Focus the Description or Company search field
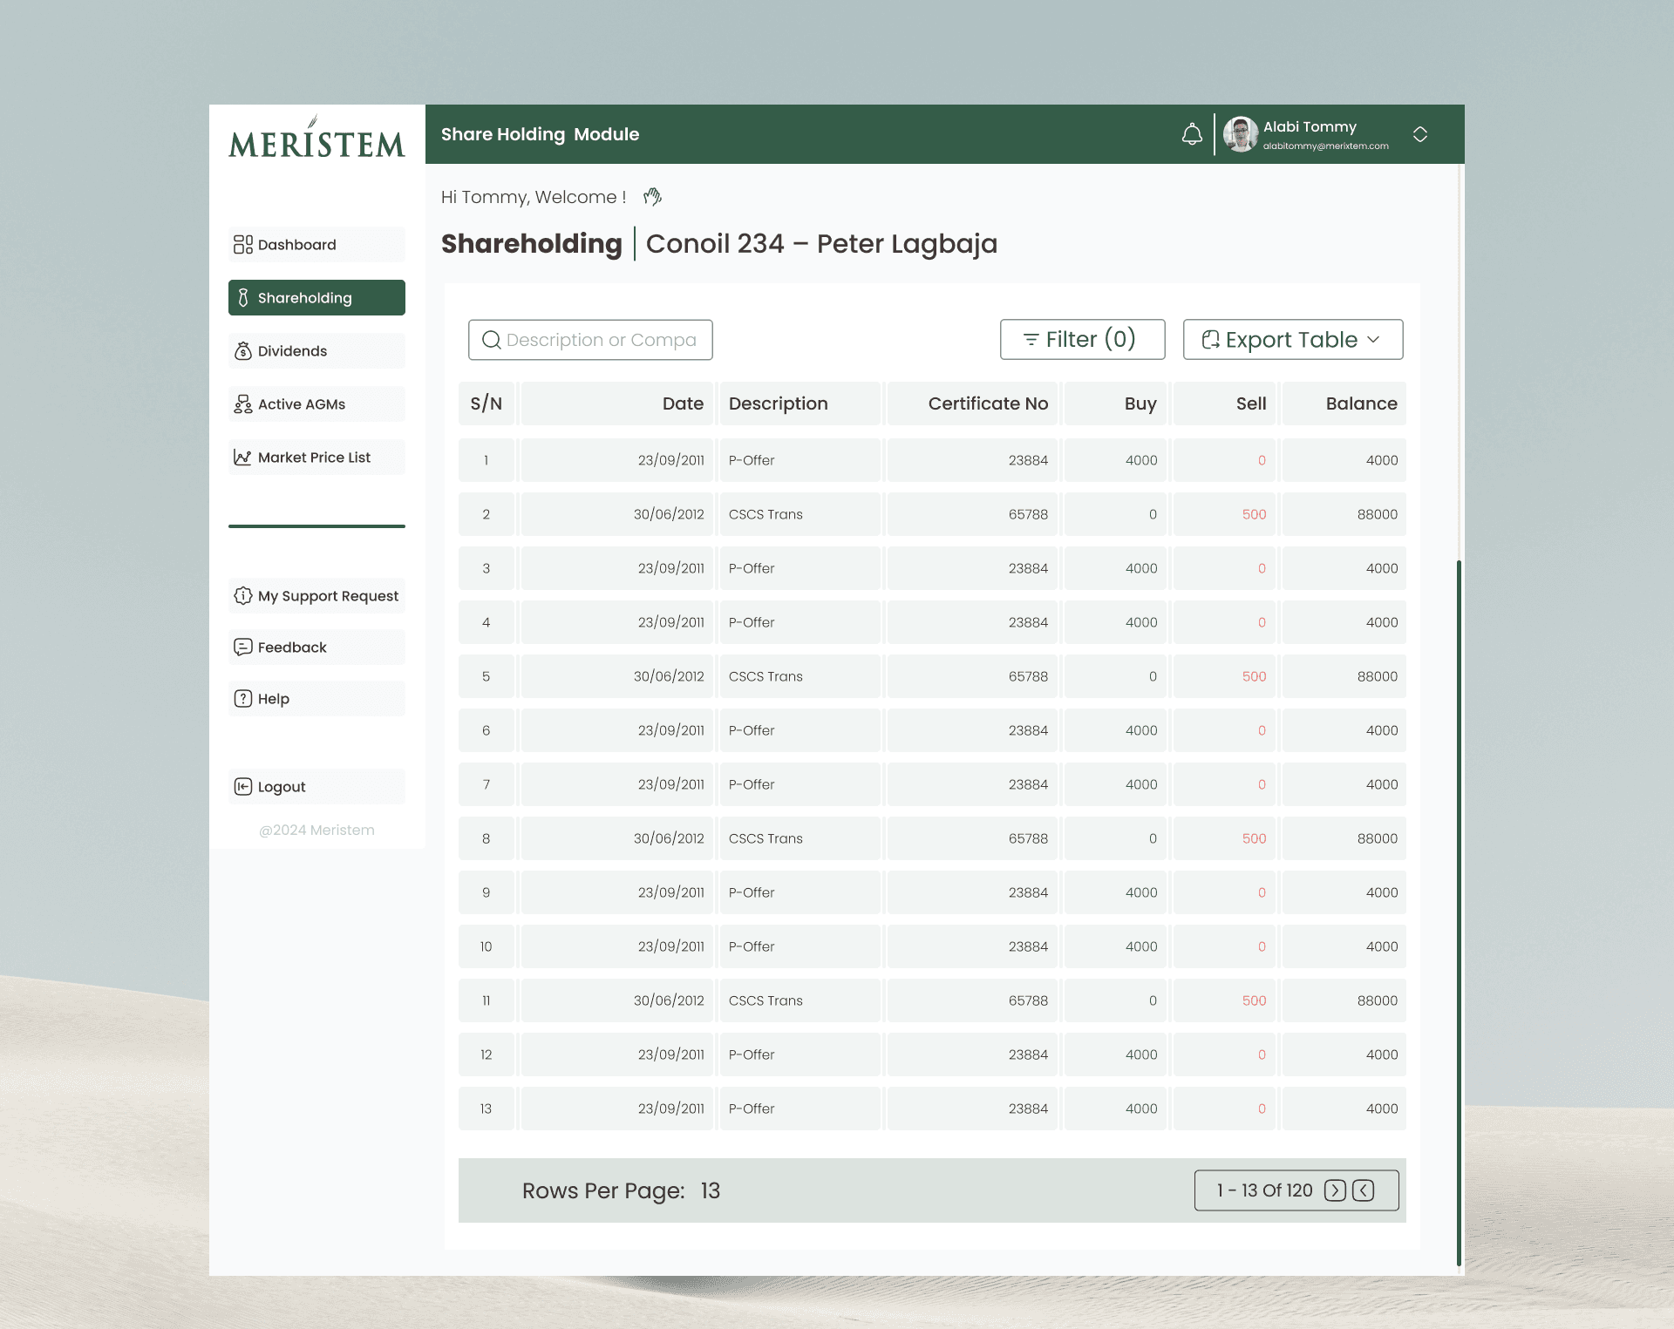1674x1329 pixels. click(x=601, y=340)
